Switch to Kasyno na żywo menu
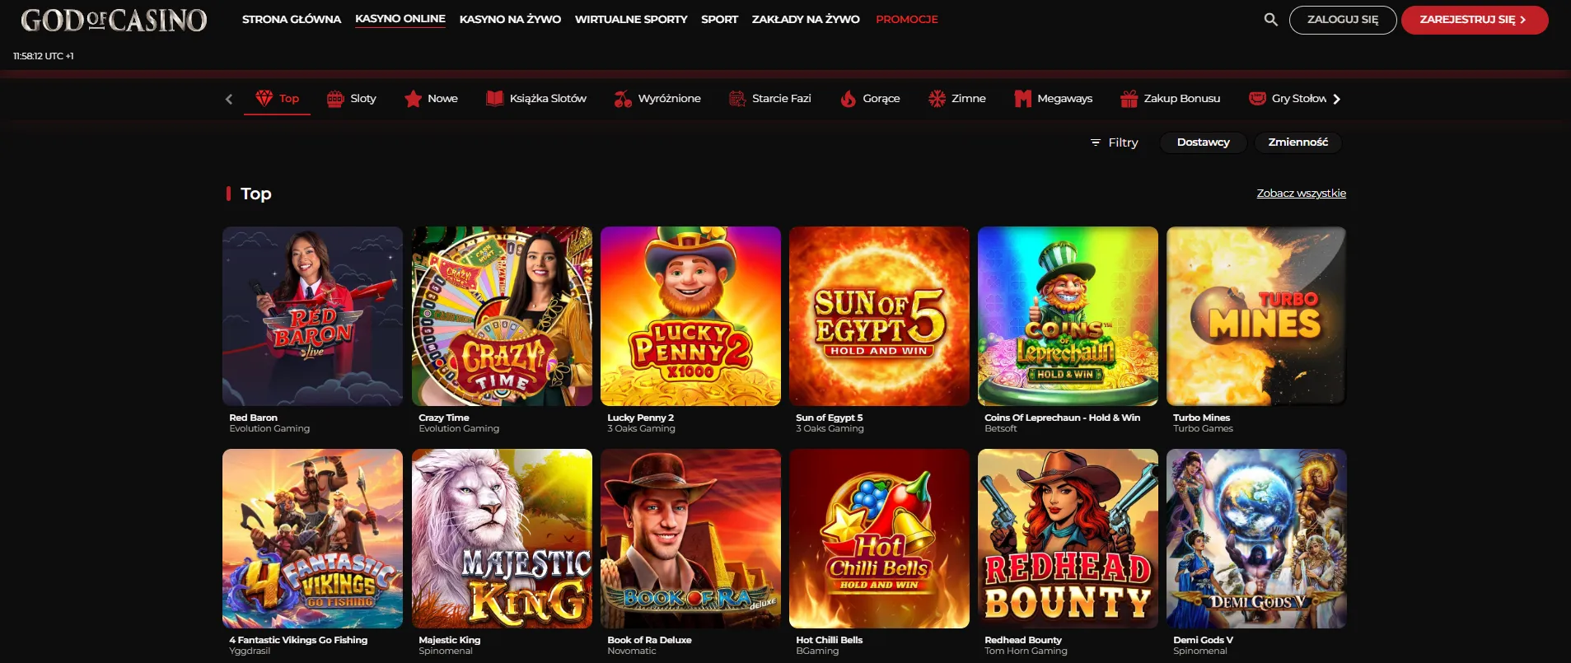 [510, 19]
